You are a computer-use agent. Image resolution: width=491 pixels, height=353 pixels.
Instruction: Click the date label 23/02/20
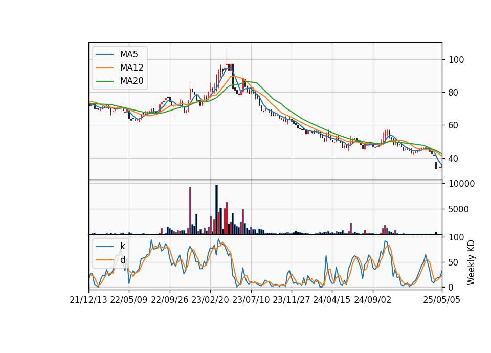pos(210,300)
